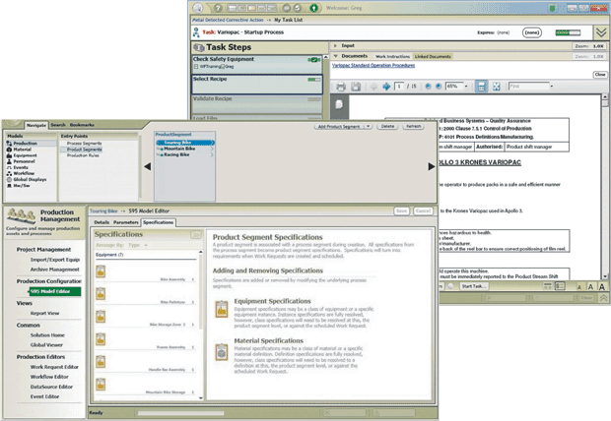611x421 pixels.
Task: Open the Find field dropdown arrow
Action: [x=552, y=87]
